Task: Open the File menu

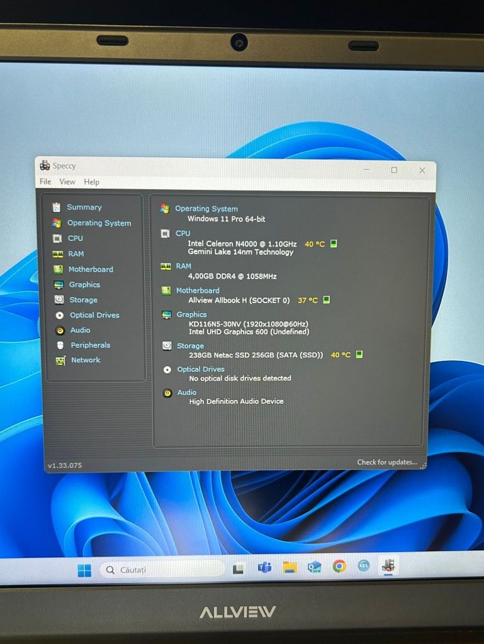Action: 45,182
